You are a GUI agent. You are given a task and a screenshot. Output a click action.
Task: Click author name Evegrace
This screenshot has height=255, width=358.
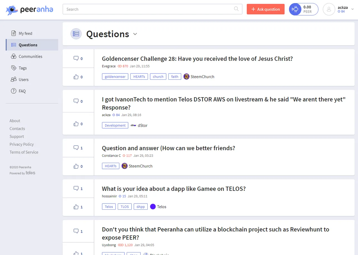click(109, 66)
